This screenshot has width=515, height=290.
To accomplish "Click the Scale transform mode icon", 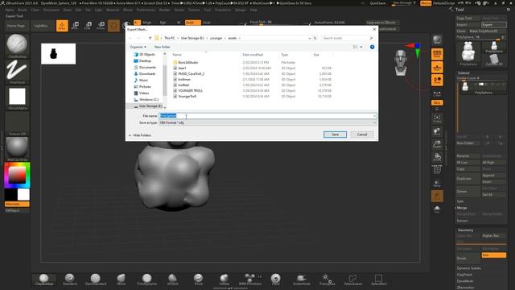I will [x=88, y=26].
